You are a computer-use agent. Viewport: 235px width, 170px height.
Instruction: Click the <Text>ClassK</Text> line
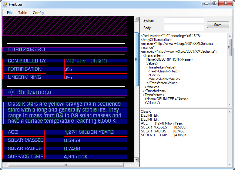(164, 71)
